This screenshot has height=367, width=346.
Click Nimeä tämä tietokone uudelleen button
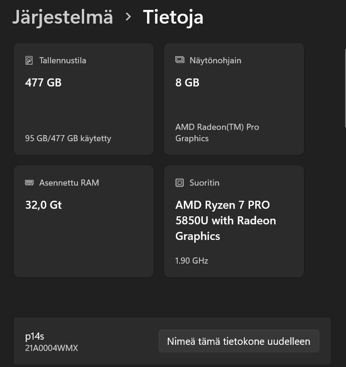(239, 341)
